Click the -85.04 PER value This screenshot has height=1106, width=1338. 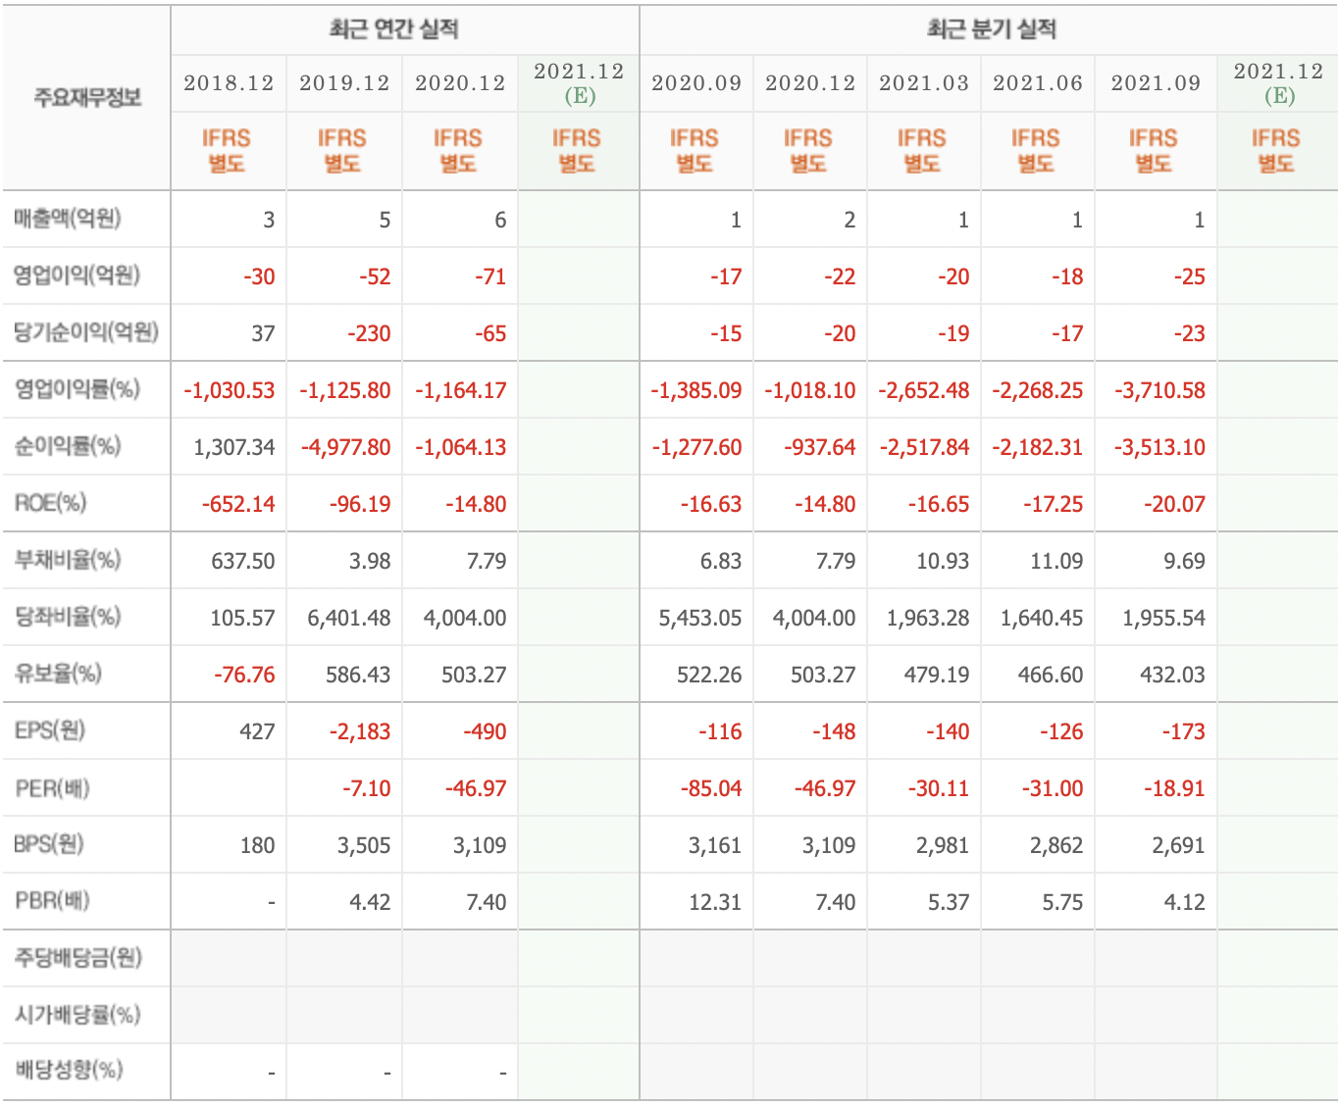711,788
